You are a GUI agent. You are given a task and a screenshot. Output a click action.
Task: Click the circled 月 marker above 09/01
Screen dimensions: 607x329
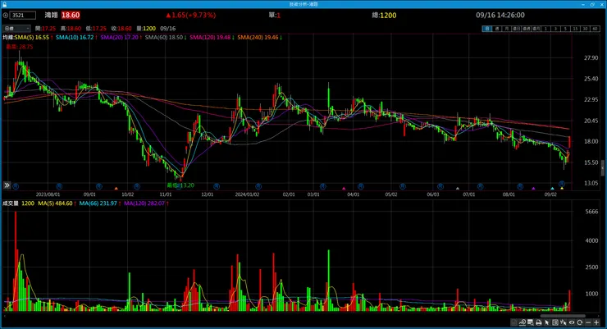pos(99,186)
